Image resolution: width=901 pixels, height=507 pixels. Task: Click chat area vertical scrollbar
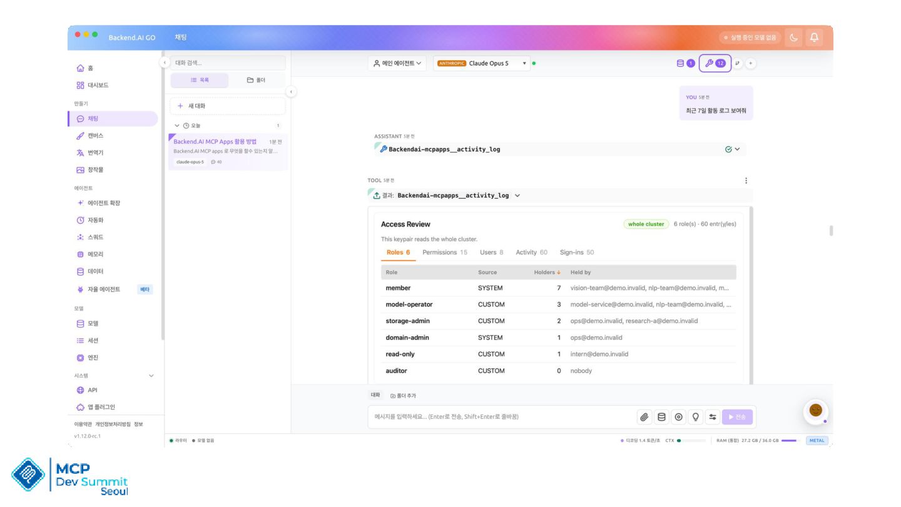click(x=831, y=231)
